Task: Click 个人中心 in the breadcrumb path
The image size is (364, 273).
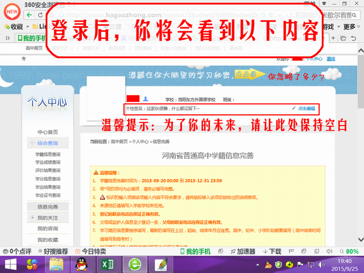Action: pos(140,142)
